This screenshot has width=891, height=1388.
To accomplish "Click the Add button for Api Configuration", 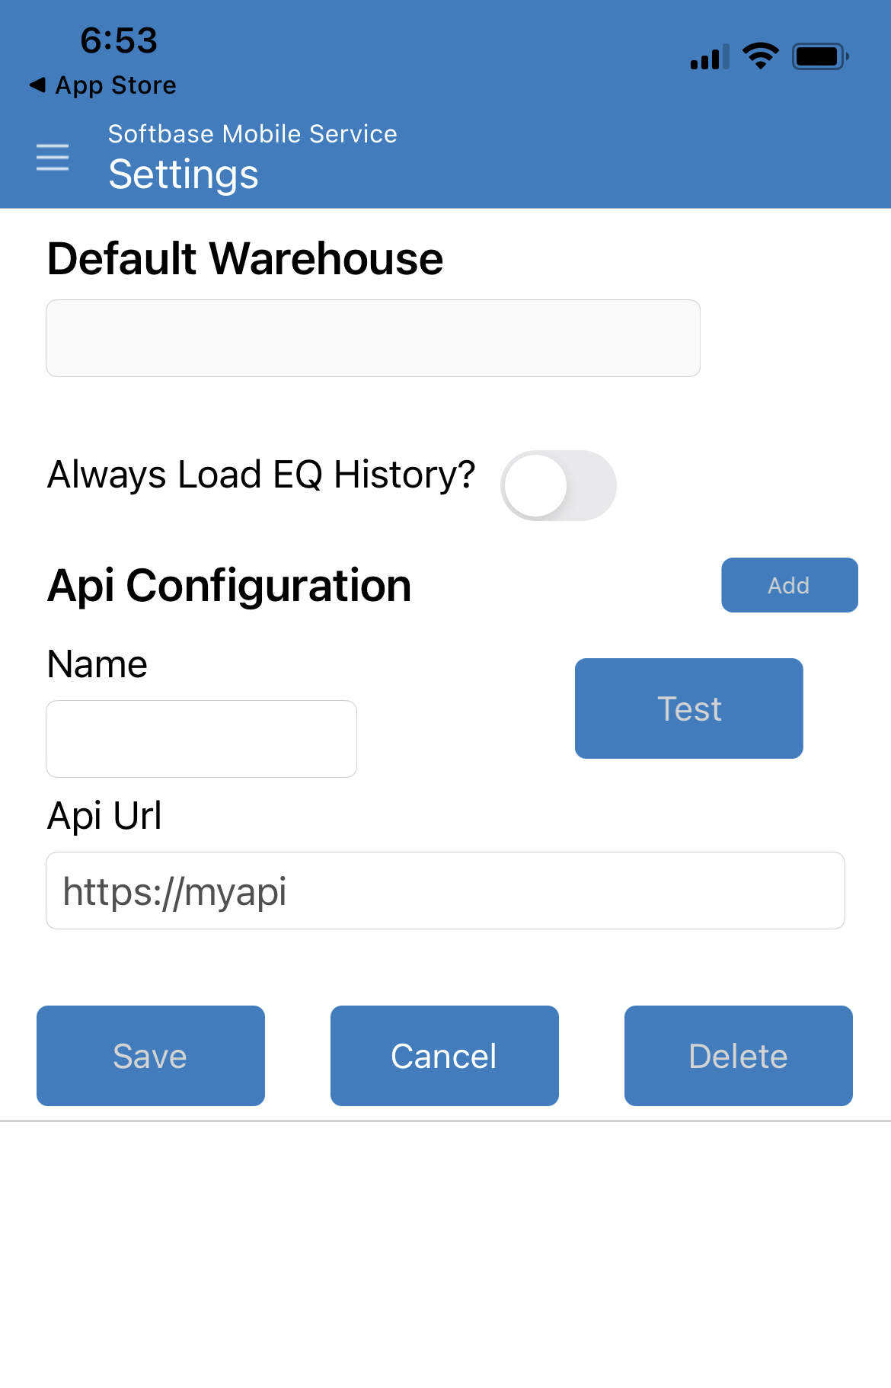I will click(x=790, y=585).
